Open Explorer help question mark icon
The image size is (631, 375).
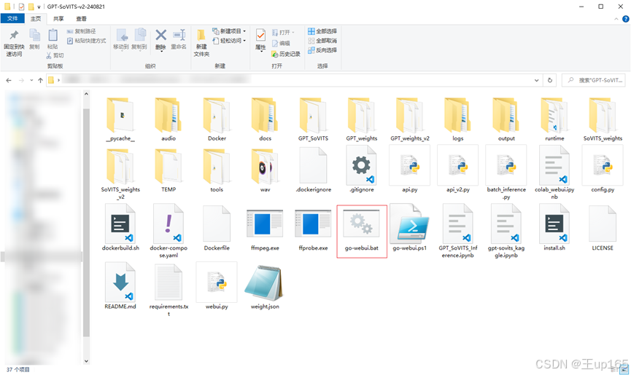(625, 19)
